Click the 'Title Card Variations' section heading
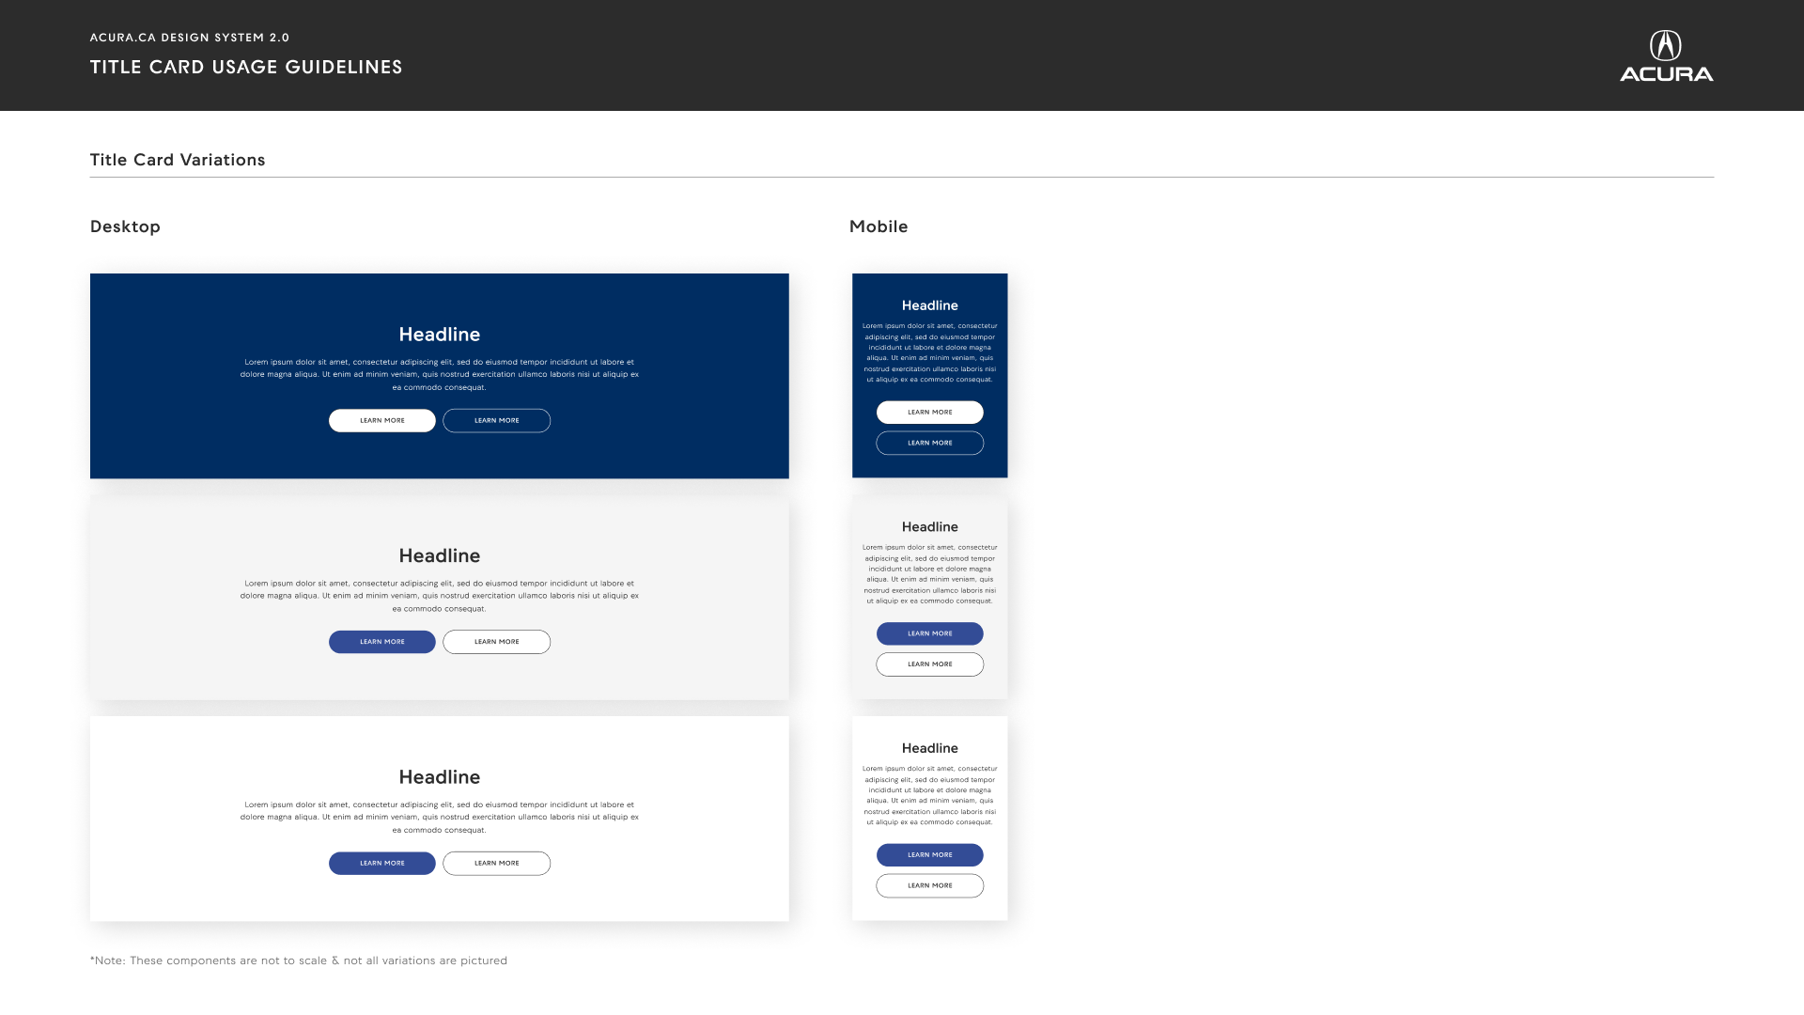 178,160
